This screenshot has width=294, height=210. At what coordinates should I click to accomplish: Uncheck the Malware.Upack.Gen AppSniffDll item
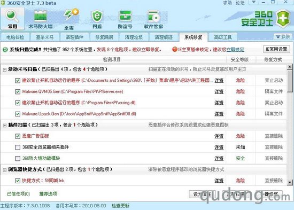tap(18, 114)
